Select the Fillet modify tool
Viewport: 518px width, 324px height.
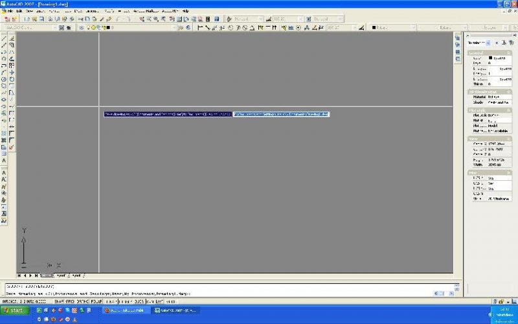(x=12, y=140)
